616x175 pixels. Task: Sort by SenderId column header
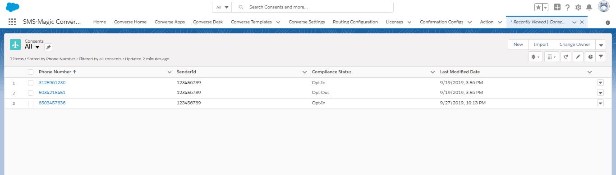point(186,72)
